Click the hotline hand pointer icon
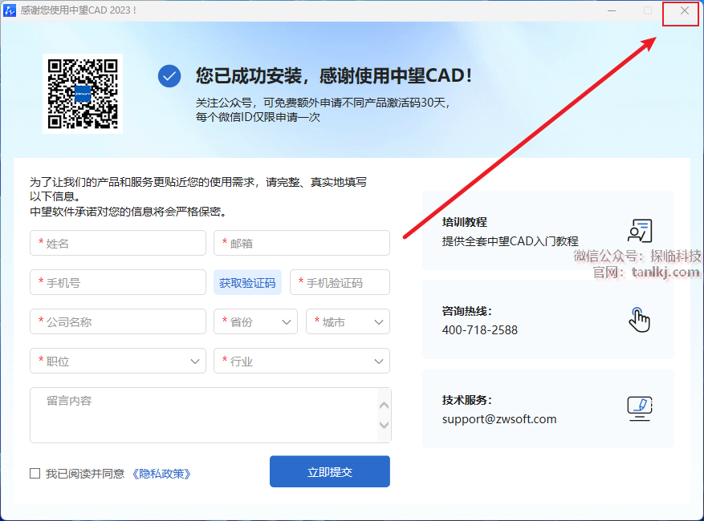The width and height of the screenshot is (704, 521). coord(639,320)
